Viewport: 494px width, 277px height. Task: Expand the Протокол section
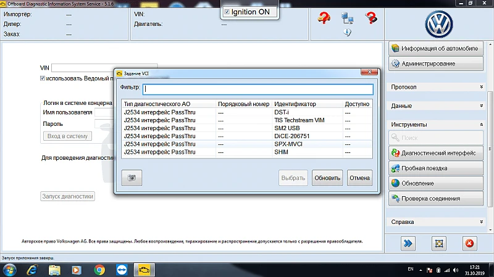click(437, 87)
